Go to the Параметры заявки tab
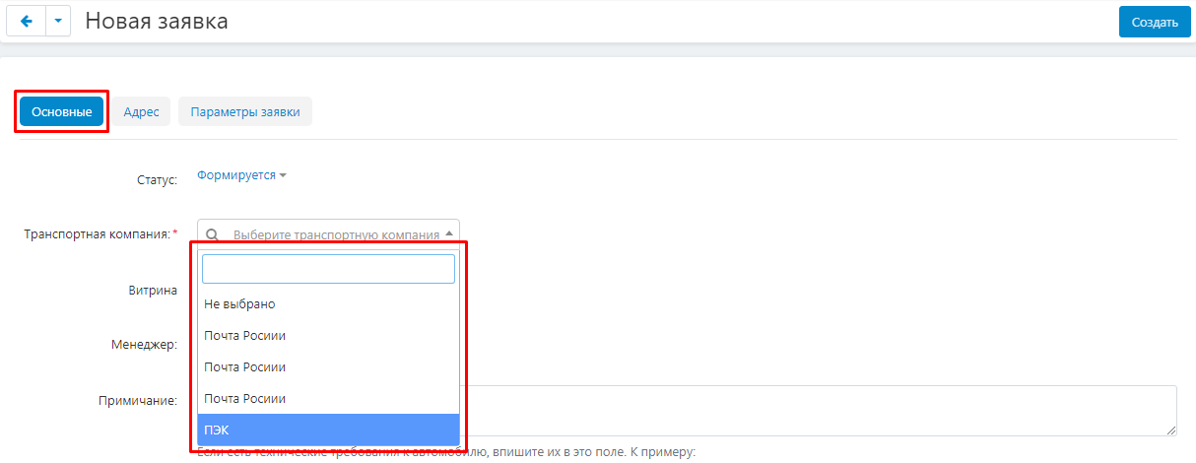The height and width of the screenshot is (463, 1196). [x=245, y=112]
